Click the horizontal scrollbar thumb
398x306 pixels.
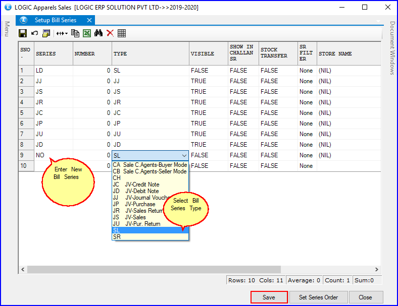154,270
